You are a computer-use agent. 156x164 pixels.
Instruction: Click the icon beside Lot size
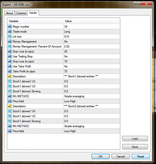[x=9, y=37]
